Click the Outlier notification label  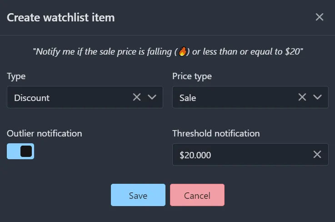tap(45, 133)
